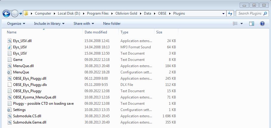Click the folder icon in address bar
271x128 pixels.
coord(26,13)
